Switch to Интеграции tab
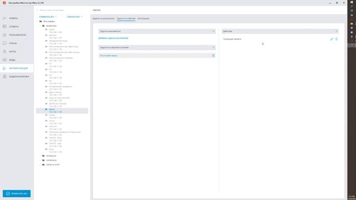 click(x=144, y=18)
